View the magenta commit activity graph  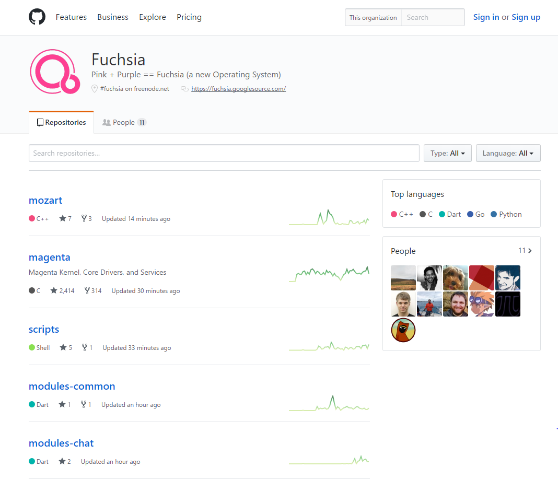tap(329, 274)
